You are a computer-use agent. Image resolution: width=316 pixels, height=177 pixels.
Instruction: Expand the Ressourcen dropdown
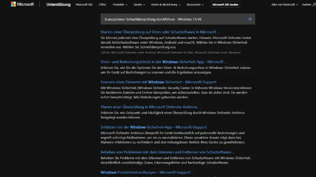click(x=195, y=5)
